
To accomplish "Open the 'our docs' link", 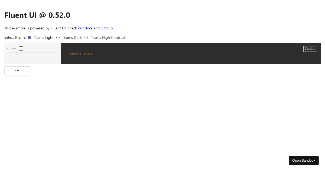I will point(85,28).
